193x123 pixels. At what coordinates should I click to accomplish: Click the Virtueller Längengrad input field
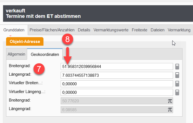(x=116, y=92)
